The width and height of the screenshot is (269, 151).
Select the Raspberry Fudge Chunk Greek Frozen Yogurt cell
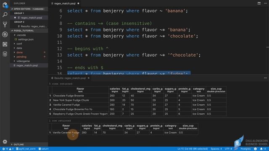pos(80,114)
